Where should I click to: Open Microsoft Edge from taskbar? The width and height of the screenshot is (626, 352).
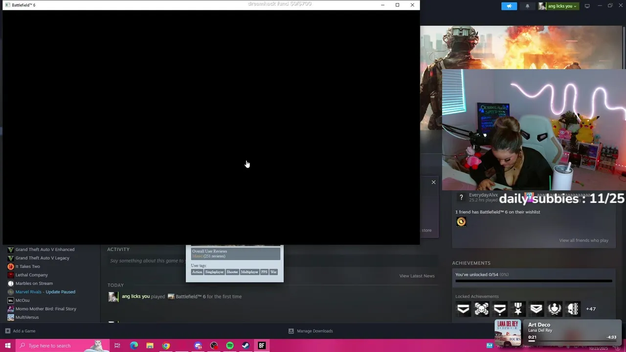coord(134,346)
